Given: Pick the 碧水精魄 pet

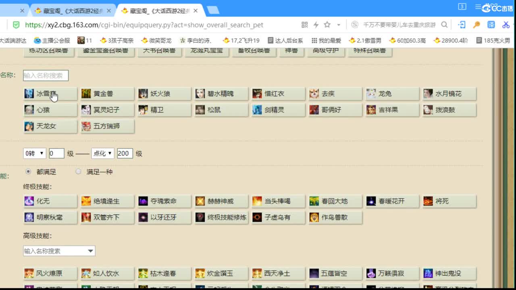Looking at the screenshot, I should [x=221, y=94].
